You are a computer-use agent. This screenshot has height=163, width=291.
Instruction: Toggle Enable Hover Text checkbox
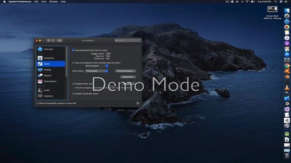coord(73,84)
